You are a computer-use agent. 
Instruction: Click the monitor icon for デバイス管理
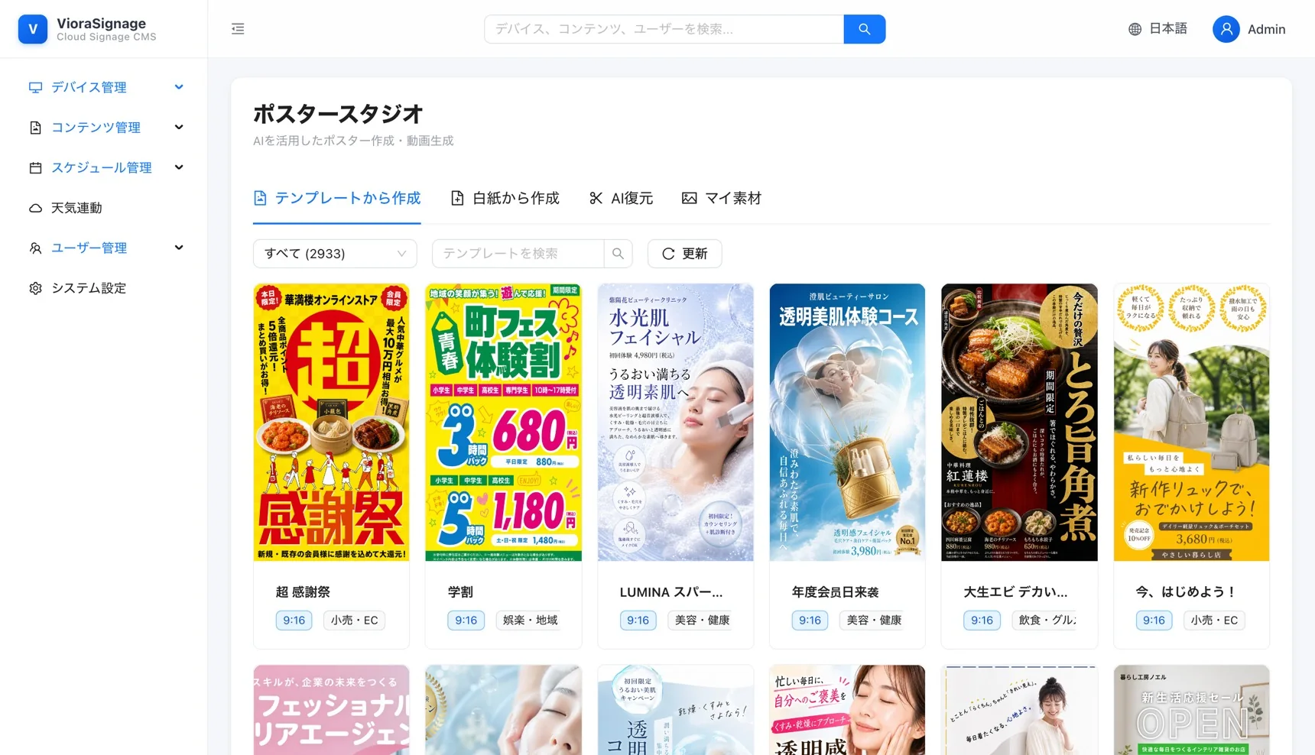[35, 87]
